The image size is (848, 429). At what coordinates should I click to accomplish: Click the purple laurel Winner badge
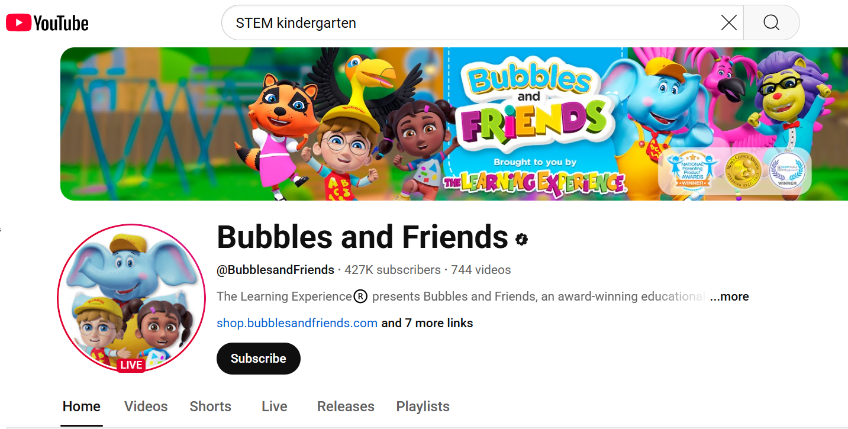(x=787, y=170)
